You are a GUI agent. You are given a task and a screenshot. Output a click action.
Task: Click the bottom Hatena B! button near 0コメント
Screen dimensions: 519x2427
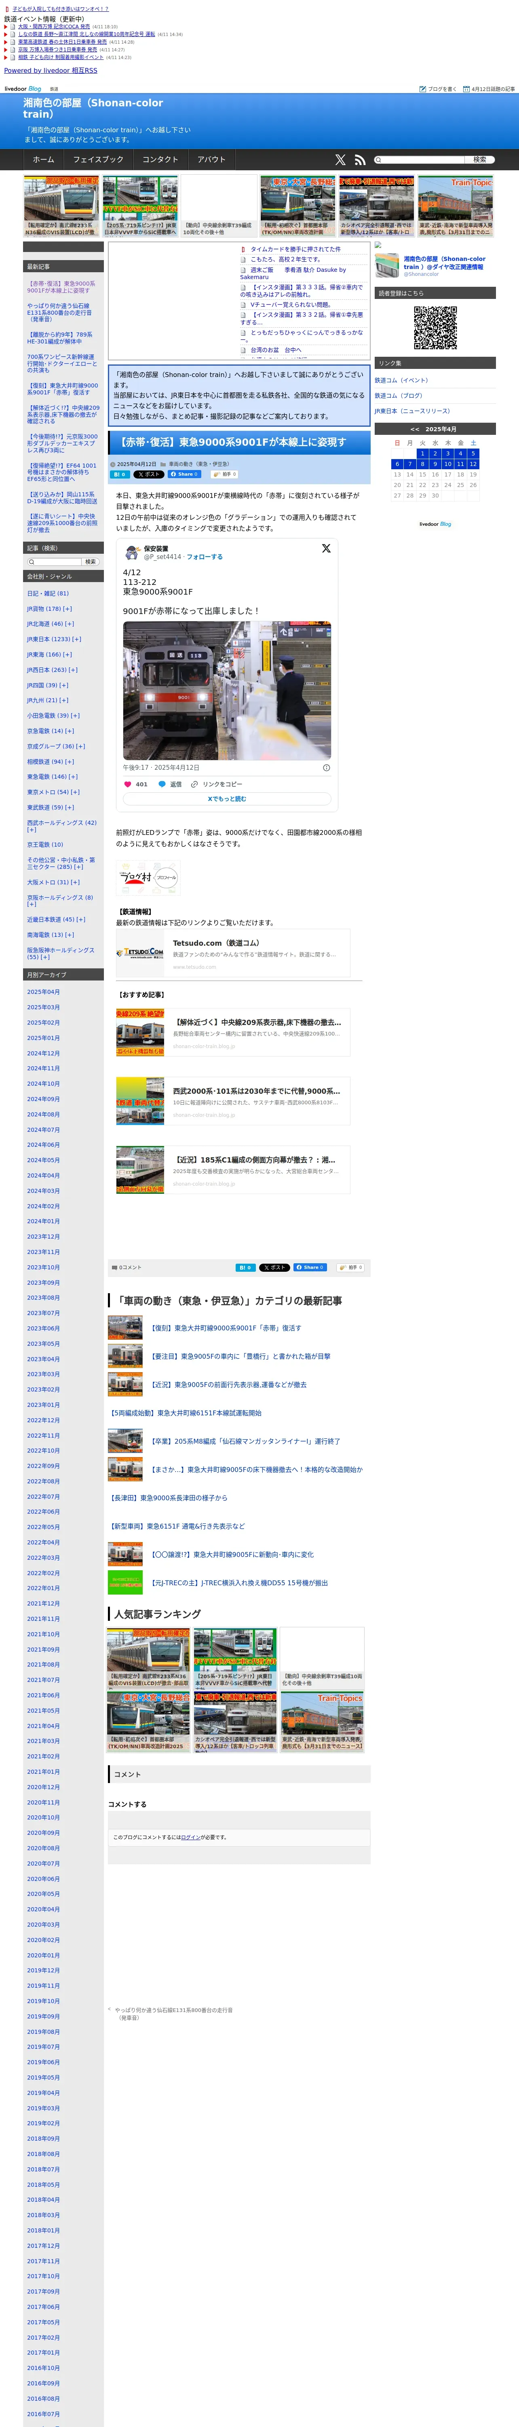(x=245, y=1268)
